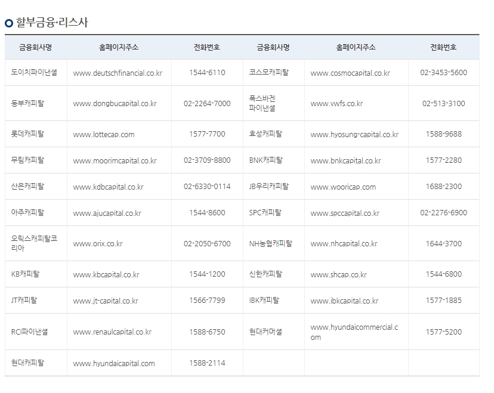
Task: Click phone number 1688-2300
Action: pyautogui.click(x=444, y=187)
